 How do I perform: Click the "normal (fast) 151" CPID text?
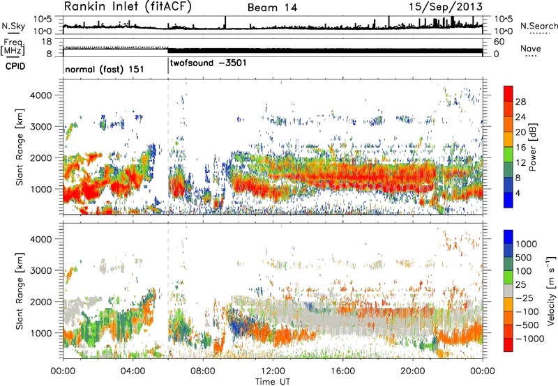pos(105,69)
